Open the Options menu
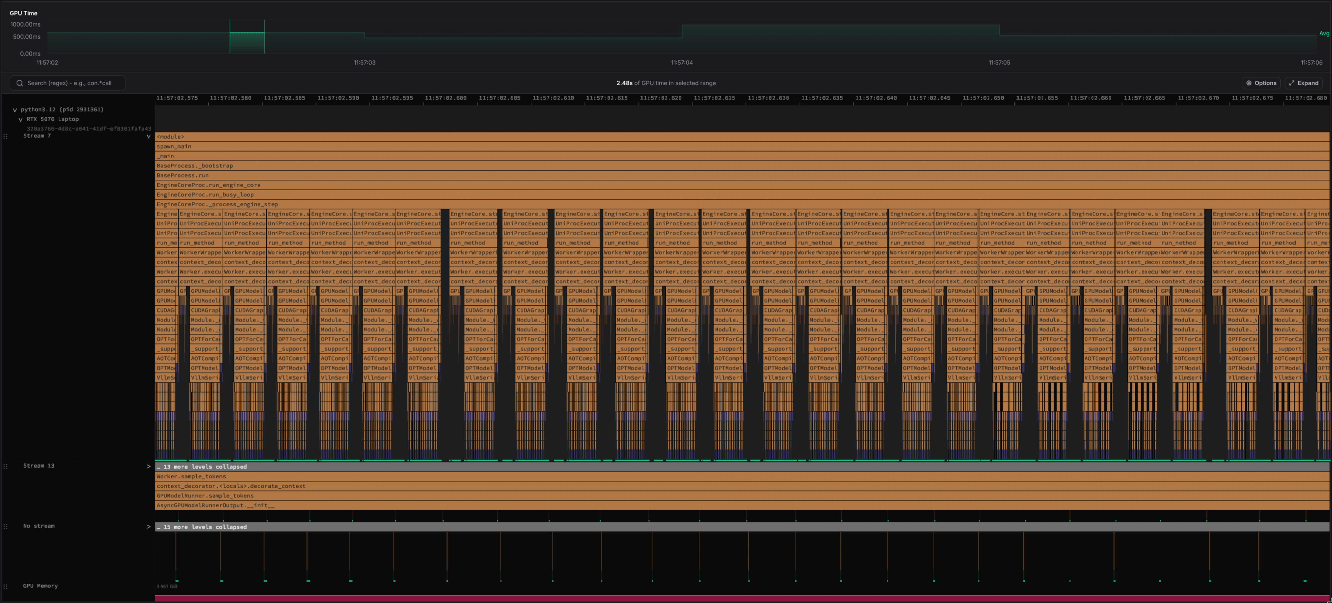Image resolution: width=1332 pixels, height=603 pixels. [1261, 83]
